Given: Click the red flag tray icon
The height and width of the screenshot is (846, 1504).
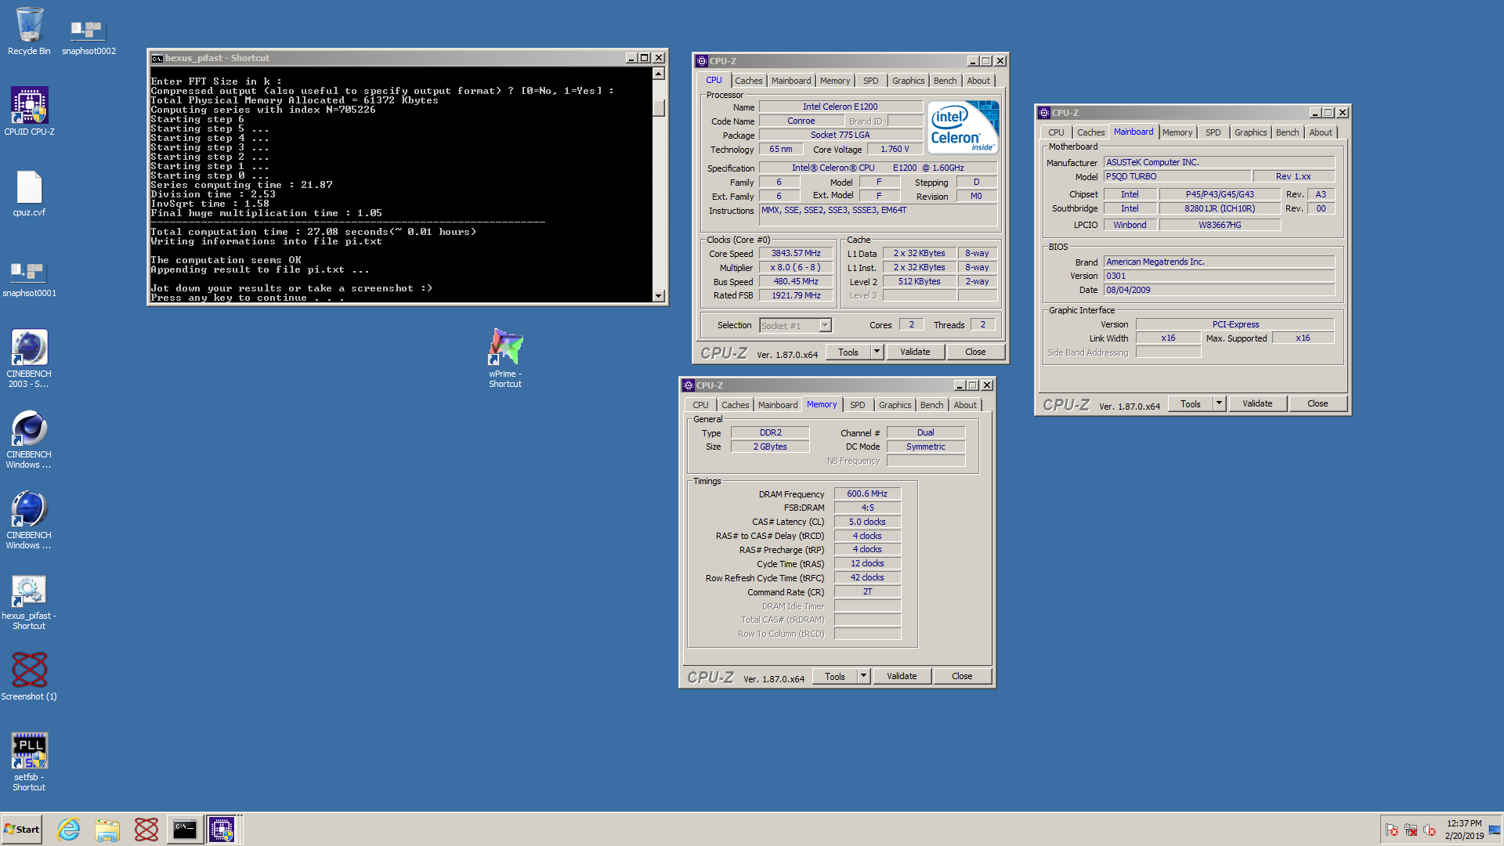Looking at the screenshot, I should (1392, 830).
